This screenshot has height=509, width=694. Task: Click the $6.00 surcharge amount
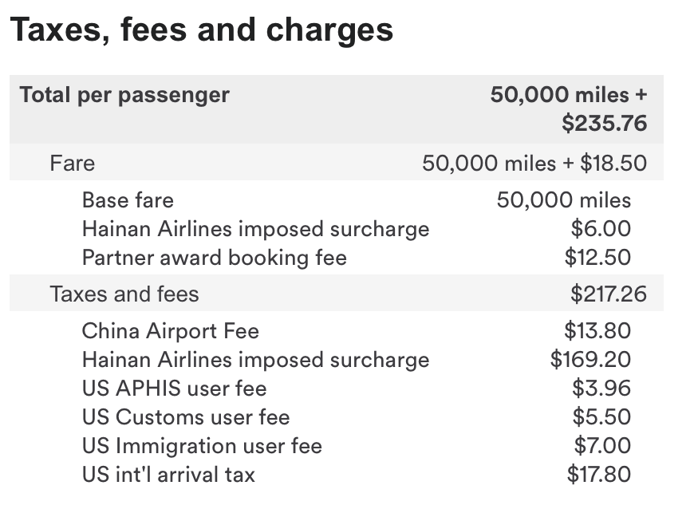click(601, 229)
